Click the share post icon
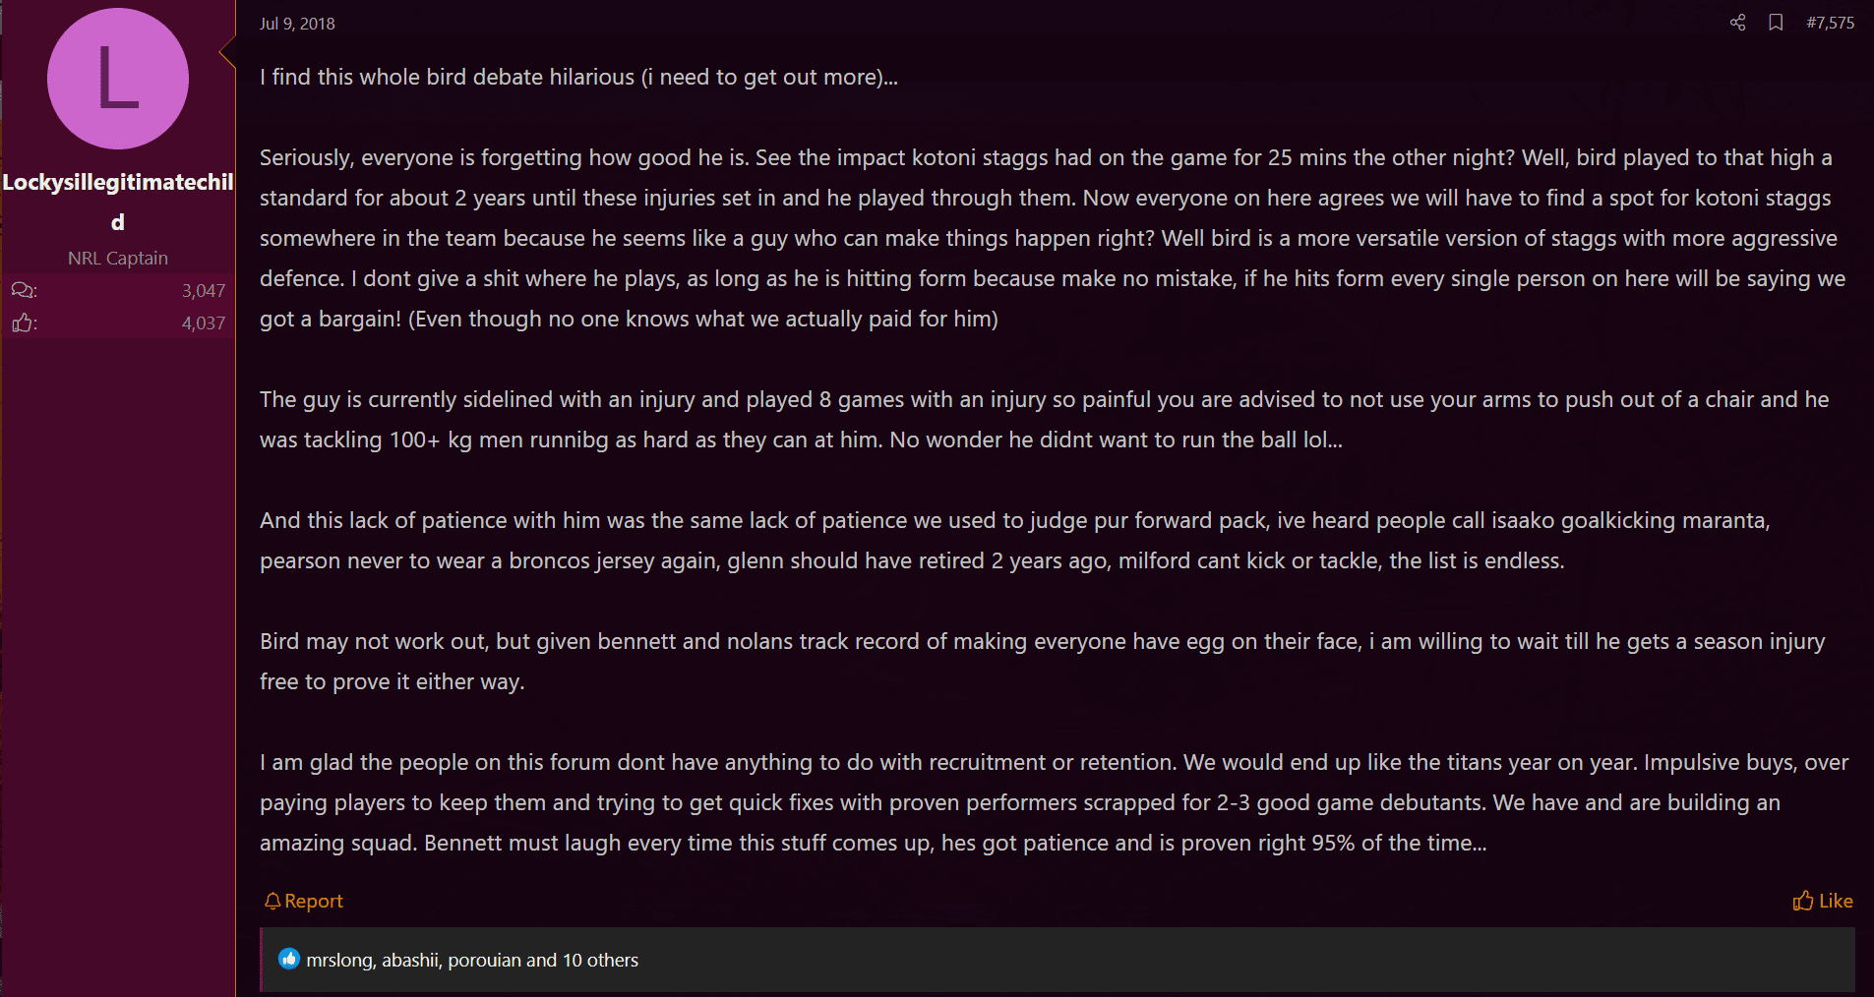 click(x=1738, y=23)
